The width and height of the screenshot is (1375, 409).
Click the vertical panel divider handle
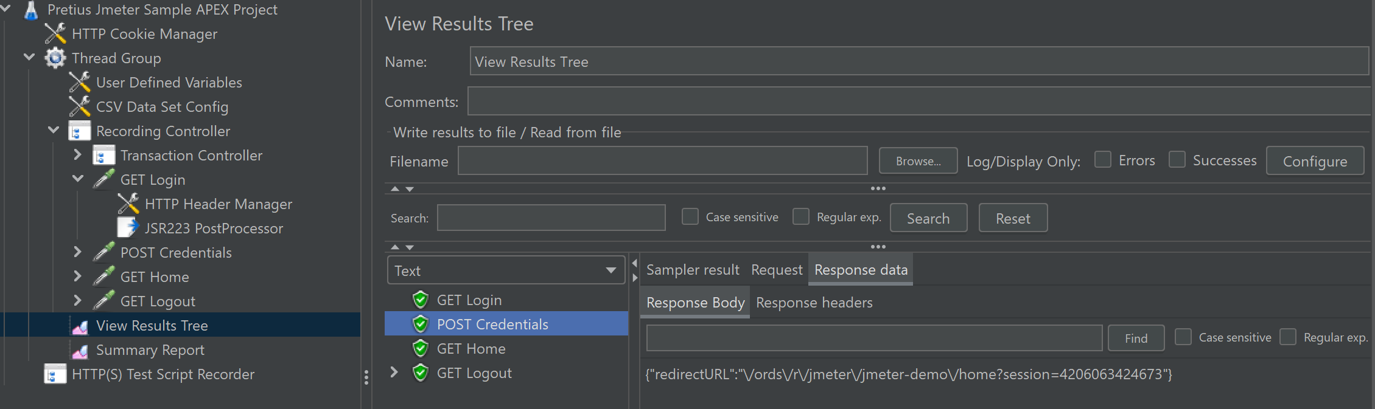366,377
